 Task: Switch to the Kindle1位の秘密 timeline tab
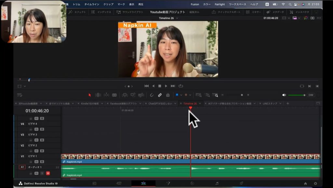click(89, 104)
